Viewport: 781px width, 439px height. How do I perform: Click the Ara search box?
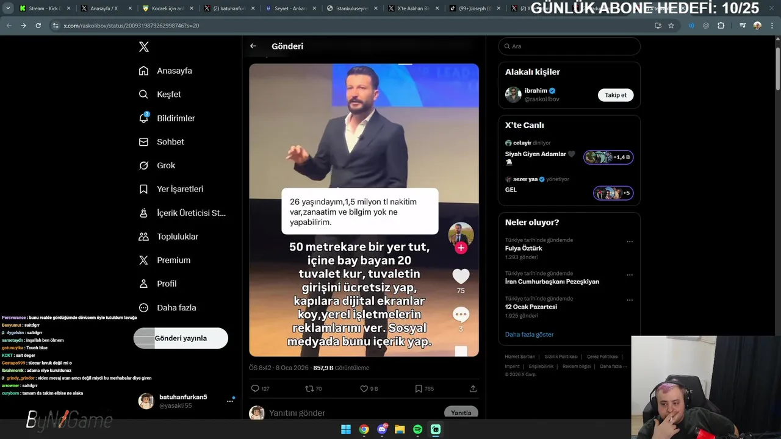pos(569,46)
